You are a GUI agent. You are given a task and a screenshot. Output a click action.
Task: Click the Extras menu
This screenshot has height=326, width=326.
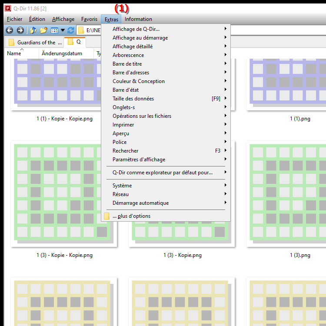tap(111, 19)
